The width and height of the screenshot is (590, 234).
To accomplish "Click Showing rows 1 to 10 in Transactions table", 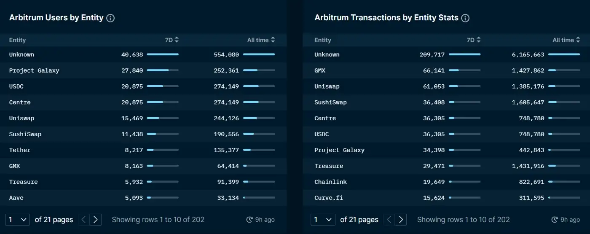I will click(x=464, y=220).
